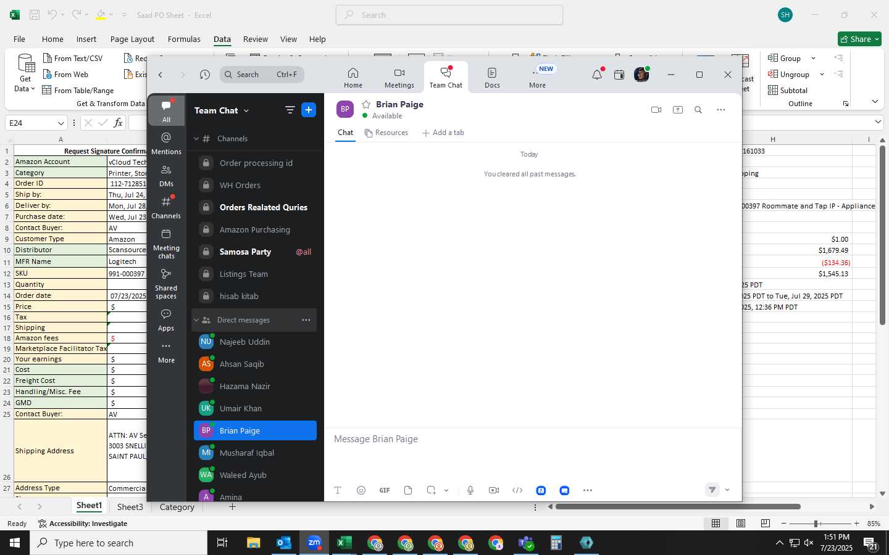Go back using Zoom's back arrow
The width and height of the screenshot is (889, 555).
[x=161, y=75]
